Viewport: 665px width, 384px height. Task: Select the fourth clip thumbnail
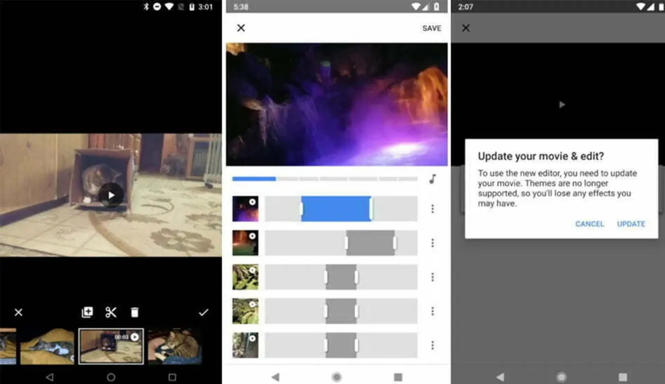245,311
